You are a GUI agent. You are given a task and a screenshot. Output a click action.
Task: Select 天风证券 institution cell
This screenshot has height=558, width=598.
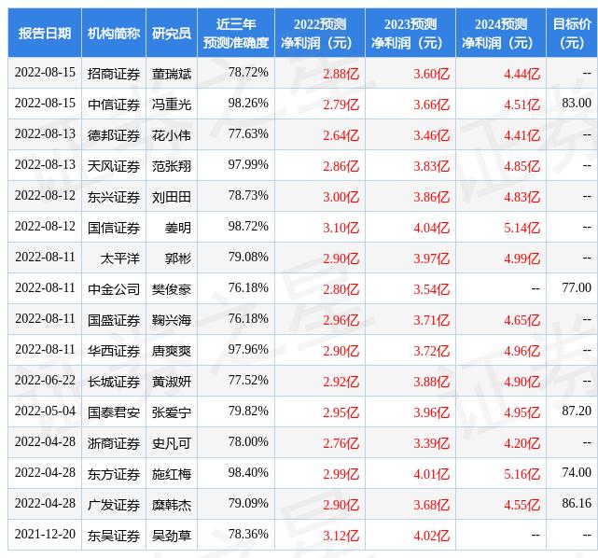tap(114, 166)
